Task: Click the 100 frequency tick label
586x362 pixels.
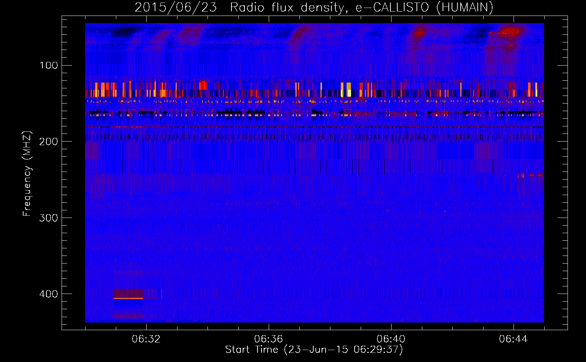Action: 49,66
